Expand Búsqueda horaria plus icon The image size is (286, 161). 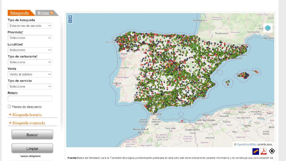point(10,114)
